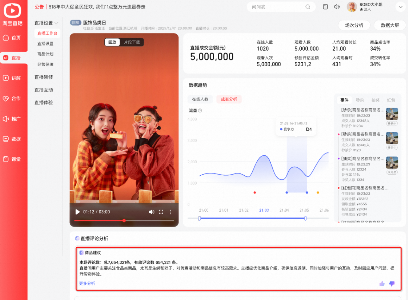Open the 合作 cooperation sidebar item
The width and height of the screenshot is (408, 300).
12,98
